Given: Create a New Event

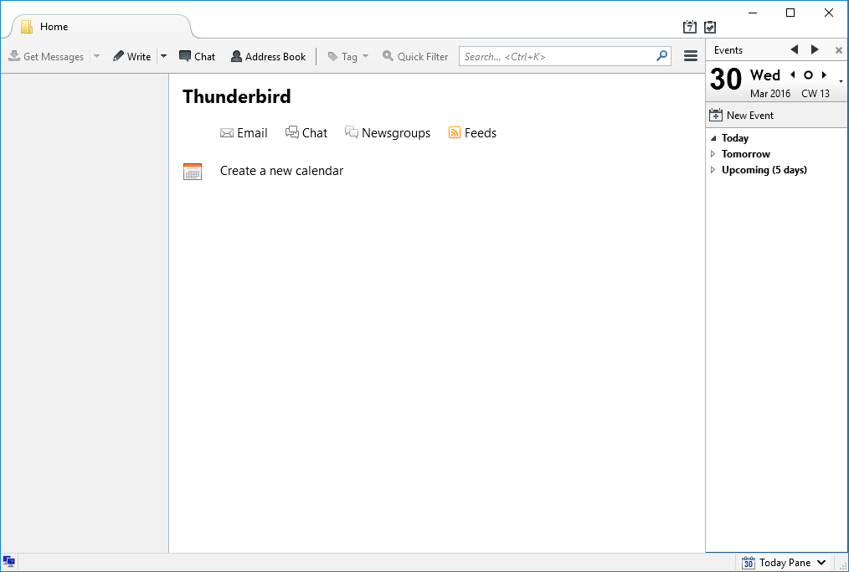Looking at the screenshot, I should [x=741, y=115].
